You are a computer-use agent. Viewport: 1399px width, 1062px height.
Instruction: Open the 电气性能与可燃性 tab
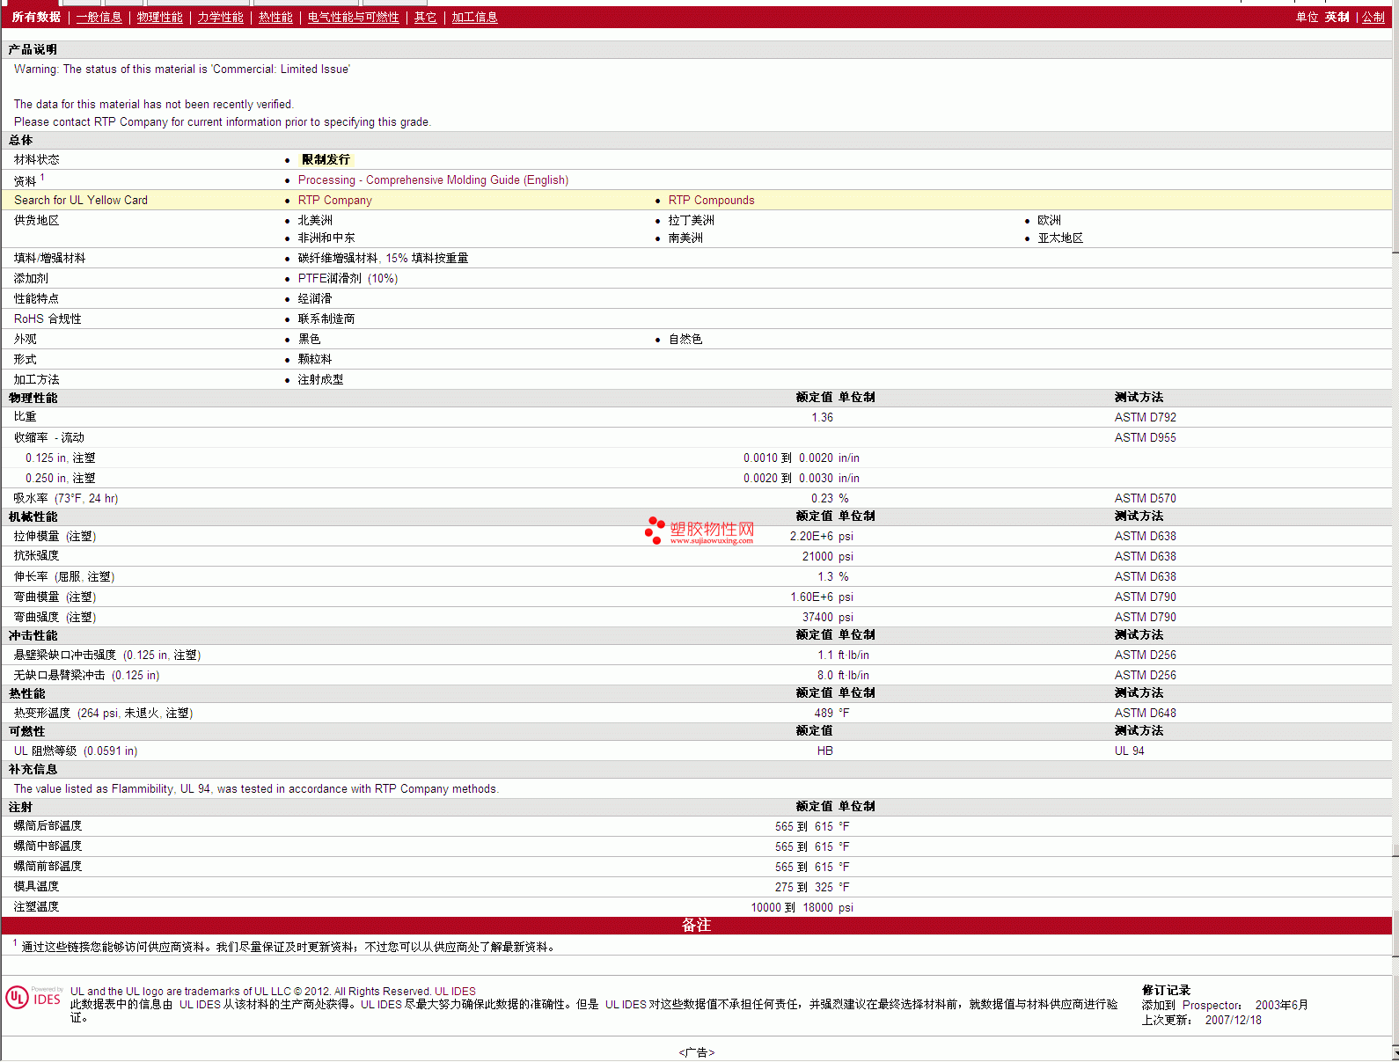pyautogui.click(x=353, y=18)
